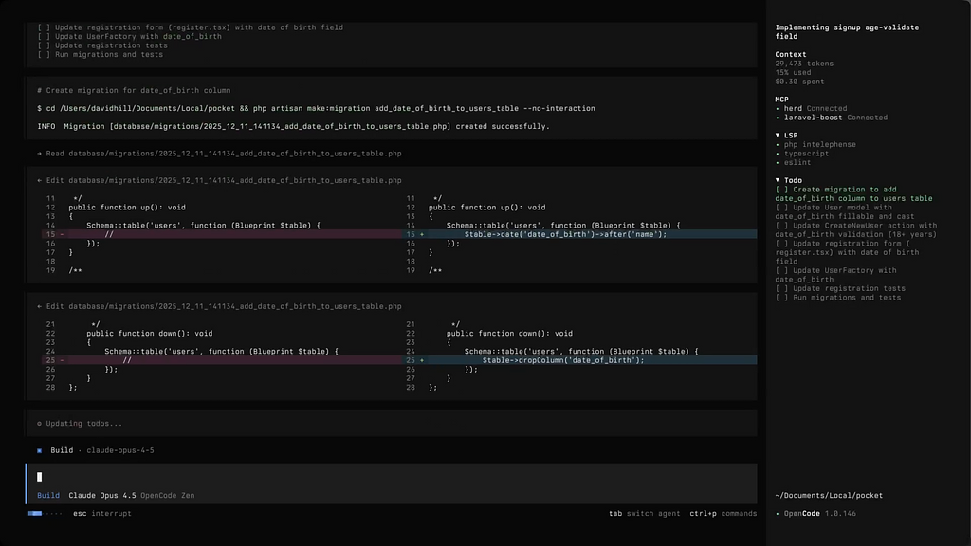
Task: Check the sidebar Update registration tests checkbox
Action: (781, 288)
